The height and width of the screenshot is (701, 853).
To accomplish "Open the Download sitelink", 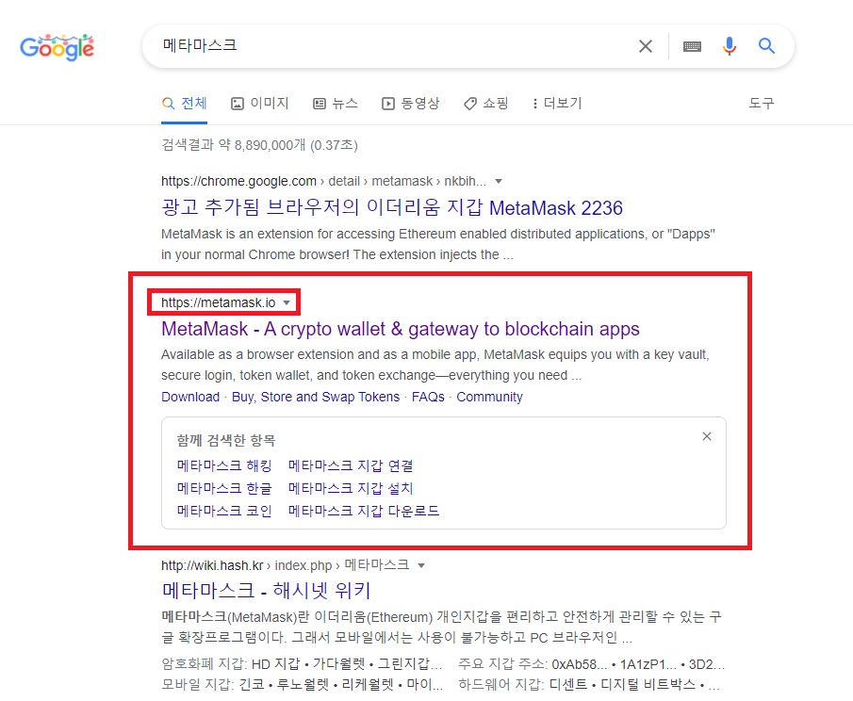I will click(190, 397).
